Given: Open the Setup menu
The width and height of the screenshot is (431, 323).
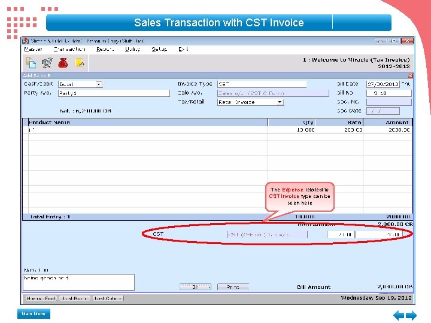Looking at the screenshot, I should (x=159, y=49).
